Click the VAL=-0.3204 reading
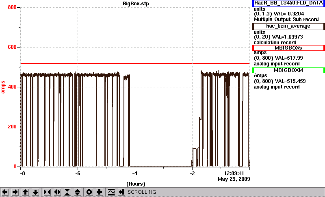This screenshot has height=197, width=325. [289, 14]
